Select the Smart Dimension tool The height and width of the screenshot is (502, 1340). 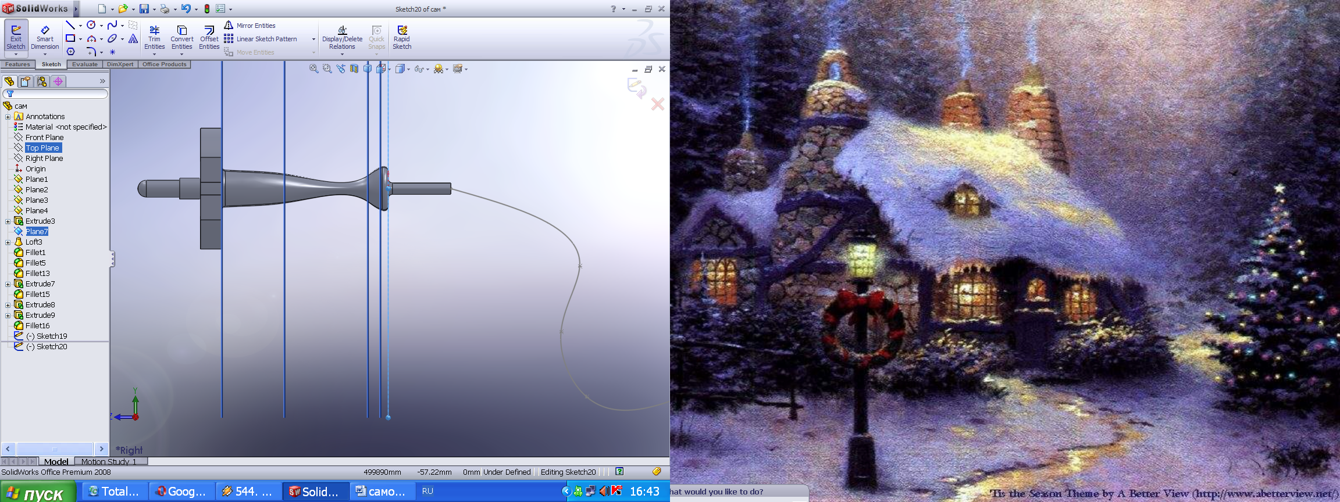click(x=45, y=37)
